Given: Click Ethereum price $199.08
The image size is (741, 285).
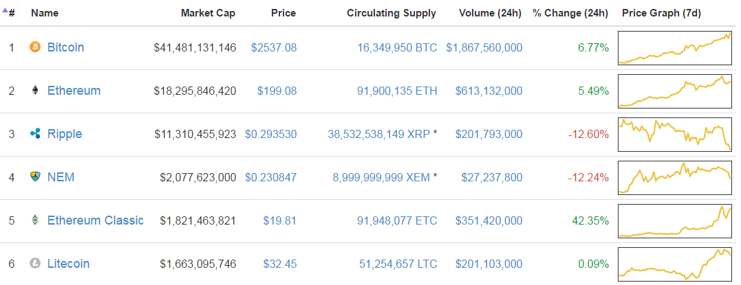Looking at the screenshot, I should point(277,91).
